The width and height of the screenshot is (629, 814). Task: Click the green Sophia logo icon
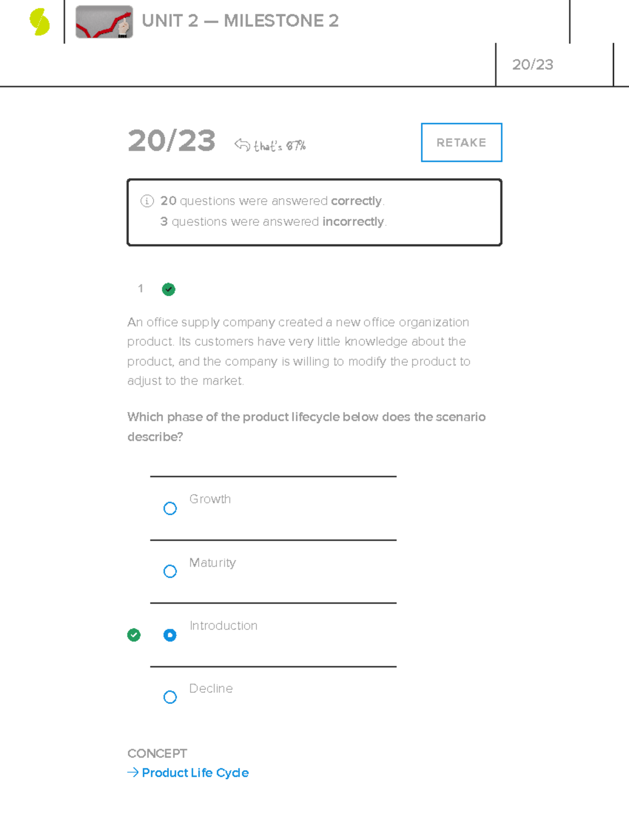click(x=40, y=22)
